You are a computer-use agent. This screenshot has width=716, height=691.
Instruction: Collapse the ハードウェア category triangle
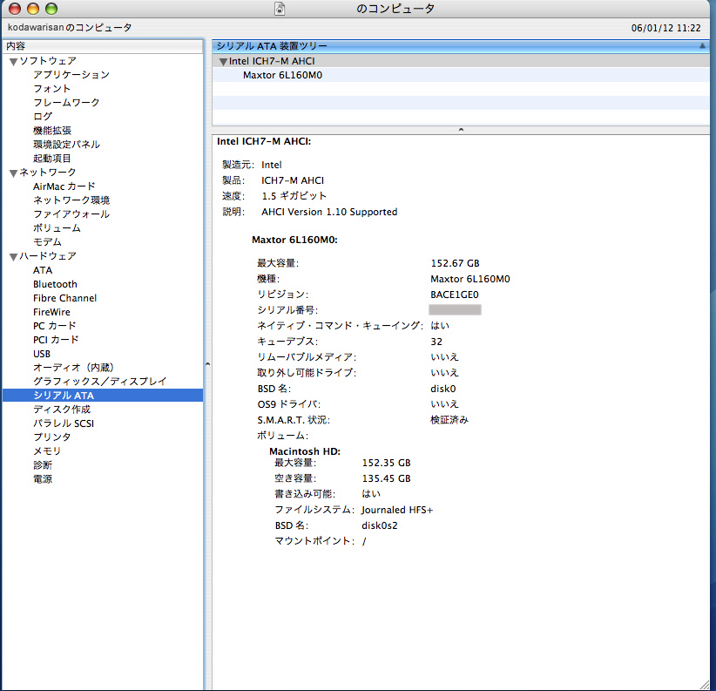[13, 256]
